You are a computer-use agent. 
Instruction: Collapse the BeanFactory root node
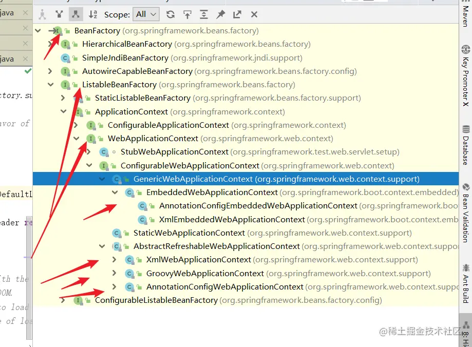tap(38, 31)
